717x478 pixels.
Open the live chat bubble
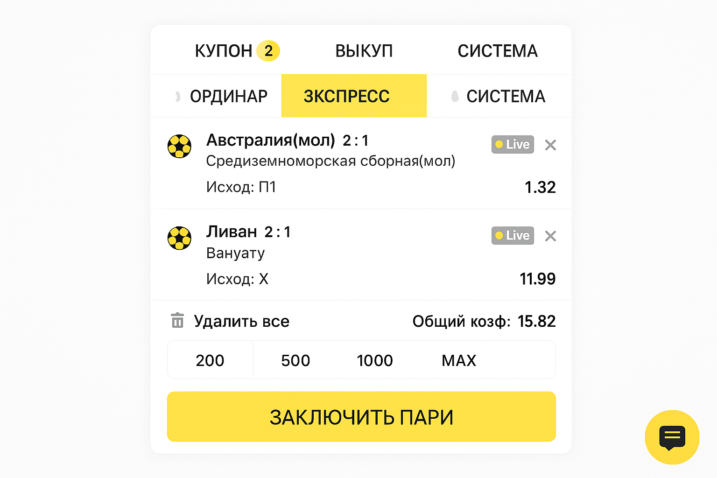pos(672,437)
